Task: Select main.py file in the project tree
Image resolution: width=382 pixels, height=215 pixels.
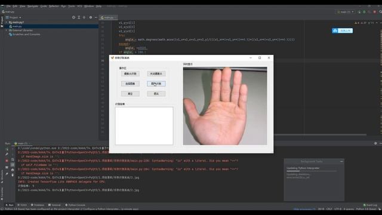Action: (17, 26)
